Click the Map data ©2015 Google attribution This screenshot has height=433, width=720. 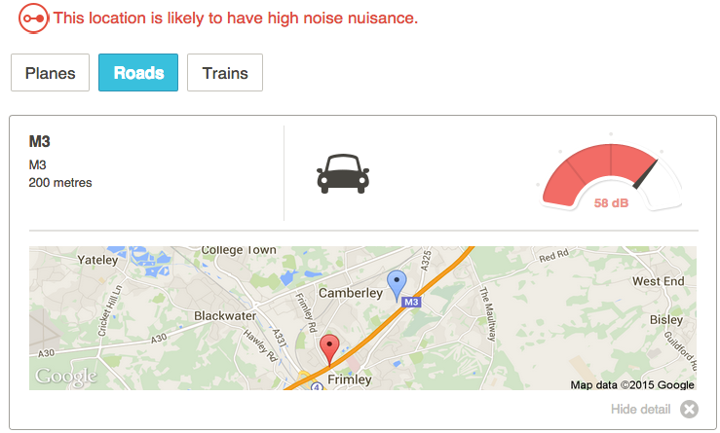(632, 384)
